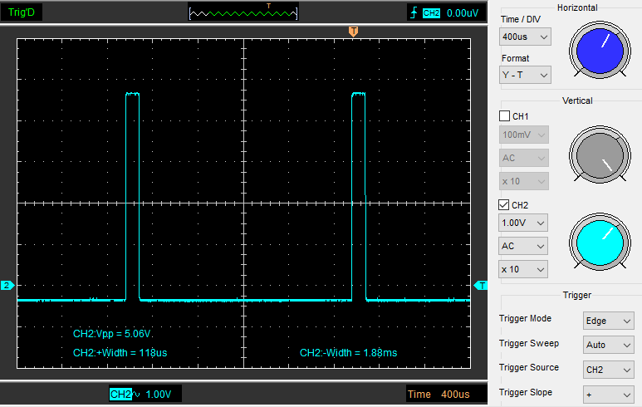Uncheck the CH2 checkbox

coord(504,205)
